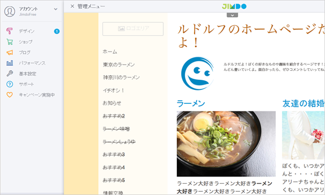
Task: Click the ラーメン大好き paragraph below the photo
Action: [225, 187]
